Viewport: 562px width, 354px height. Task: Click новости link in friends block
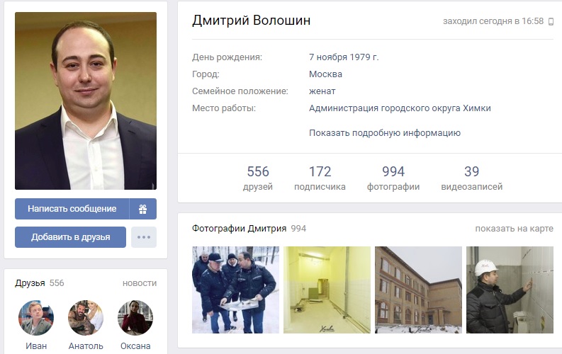pyautogui.click(x=140, y=283)
